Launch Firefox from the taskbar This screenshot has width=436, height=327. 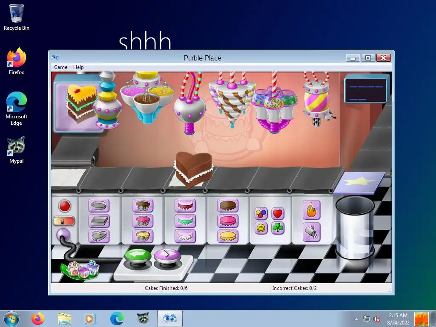(37, 318)
